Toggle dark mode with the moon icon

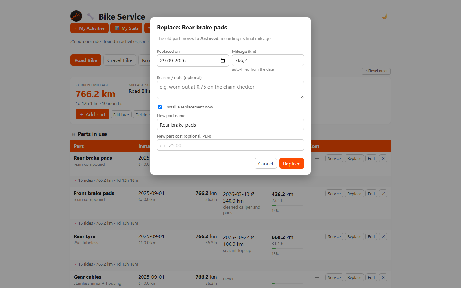384,16
